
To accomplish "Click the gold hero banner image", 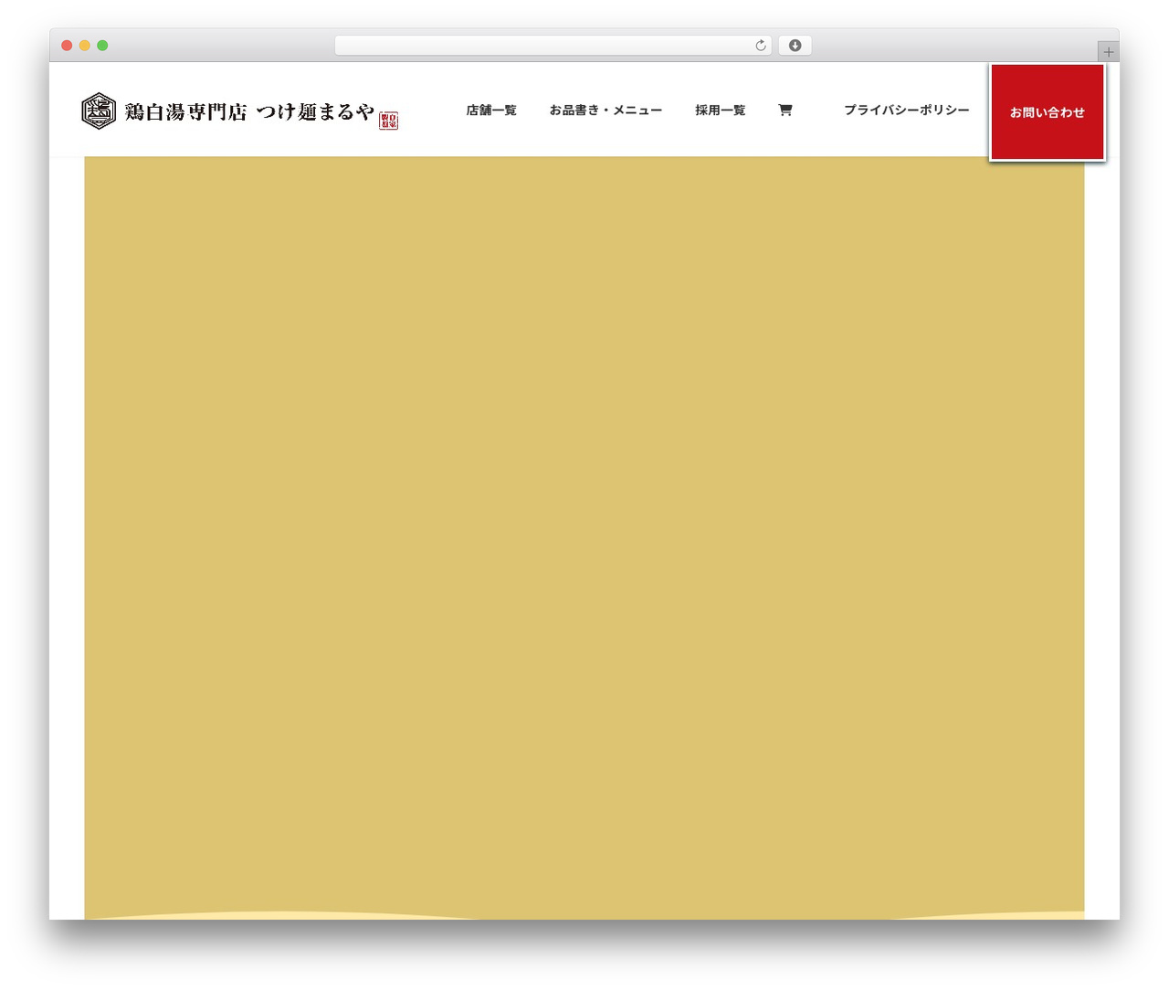I will (584, 538).
